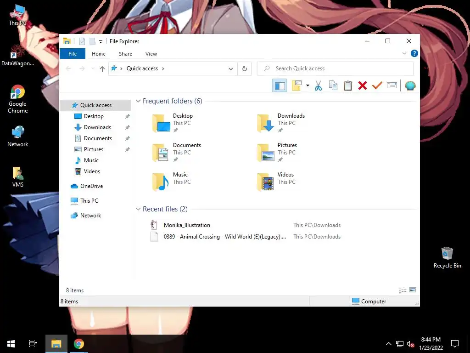Select the VM5 desktop folder

pos(18,177)
